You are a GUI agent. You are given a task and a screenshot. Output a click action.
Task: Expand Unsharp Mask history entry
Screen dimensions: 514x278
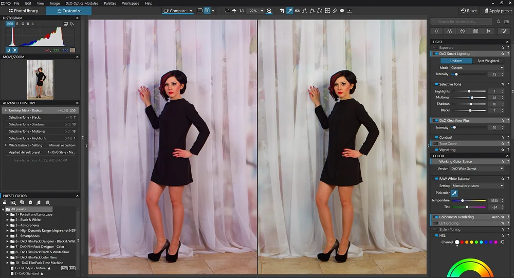coord(6,110)
